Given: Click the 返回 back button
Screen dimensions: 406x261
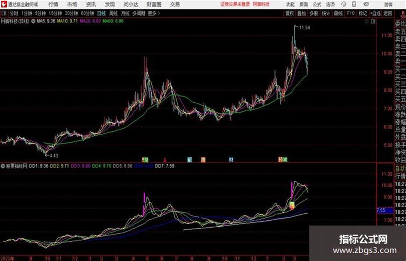Looking at the screenshot, I should 388,13.
